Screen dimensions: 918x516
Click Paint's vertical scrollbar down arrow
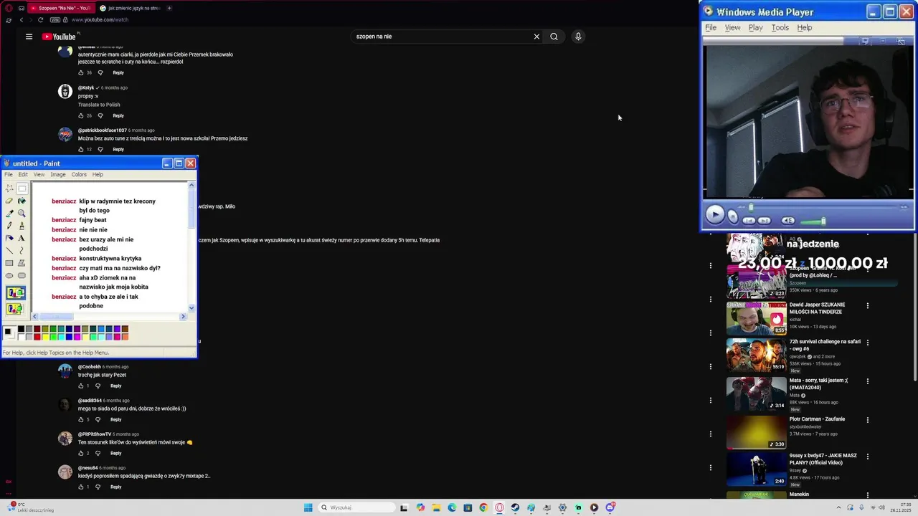191,308
